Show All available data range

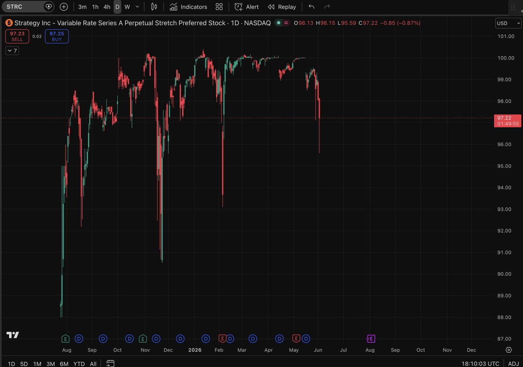[93, 364]
